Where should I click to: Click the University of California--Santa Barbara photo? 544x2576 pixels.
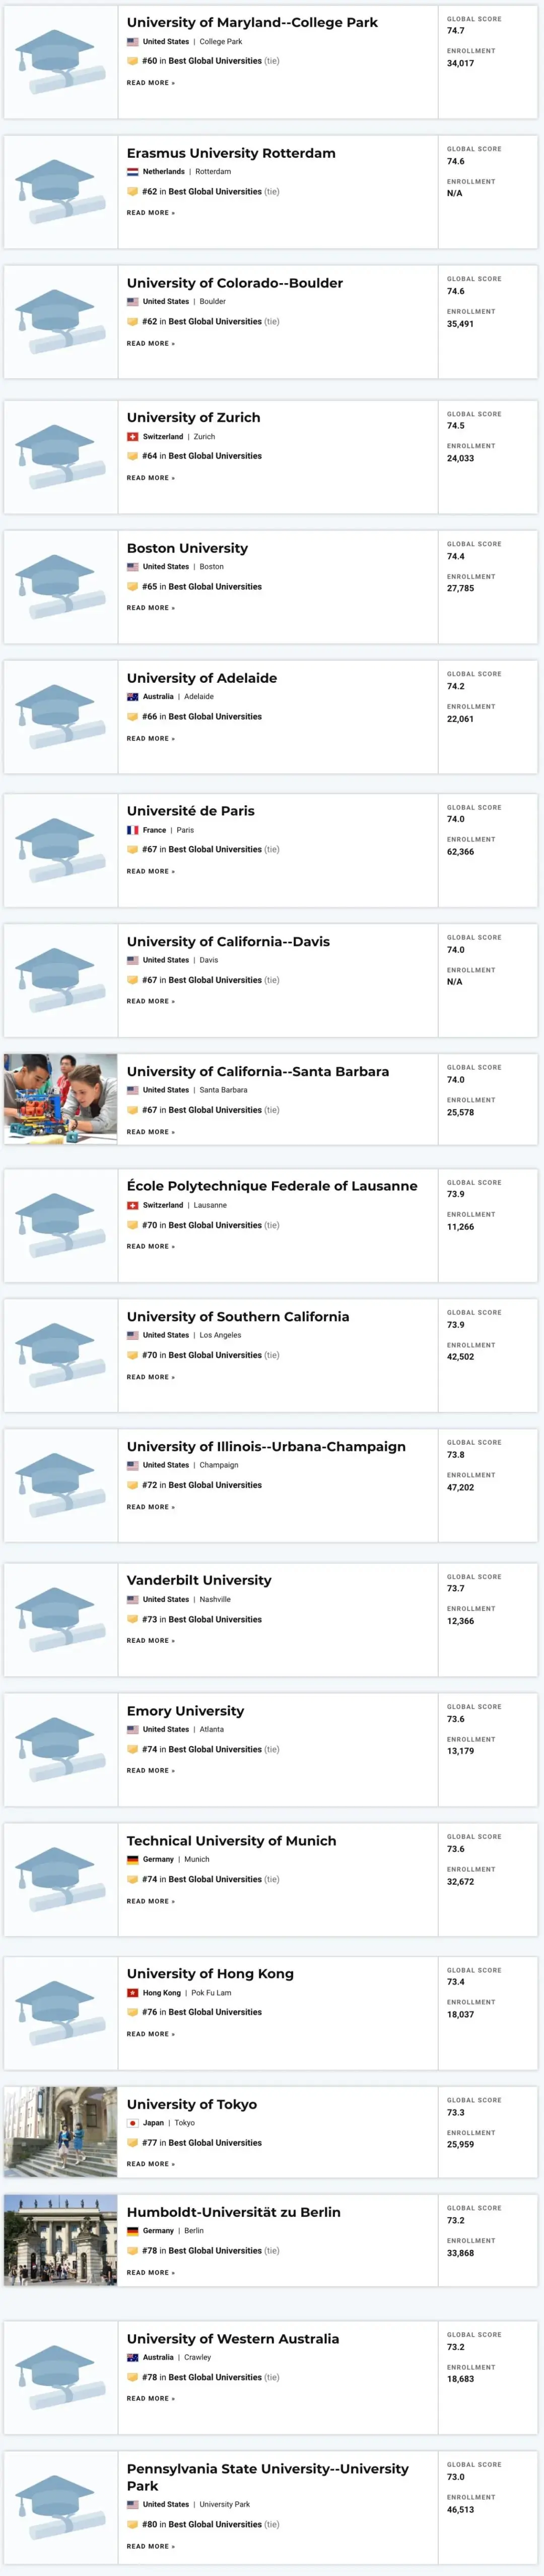[60, 1098]
